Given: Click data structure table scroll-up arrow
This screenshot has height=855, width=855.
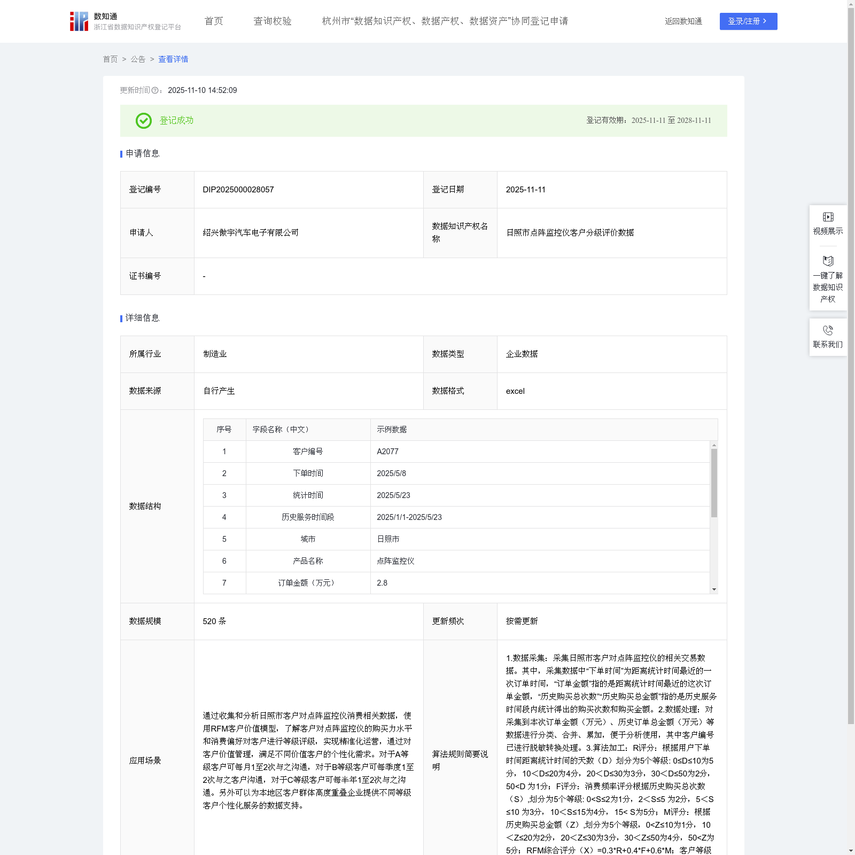Looking at the screenshot, I should 714,445.
